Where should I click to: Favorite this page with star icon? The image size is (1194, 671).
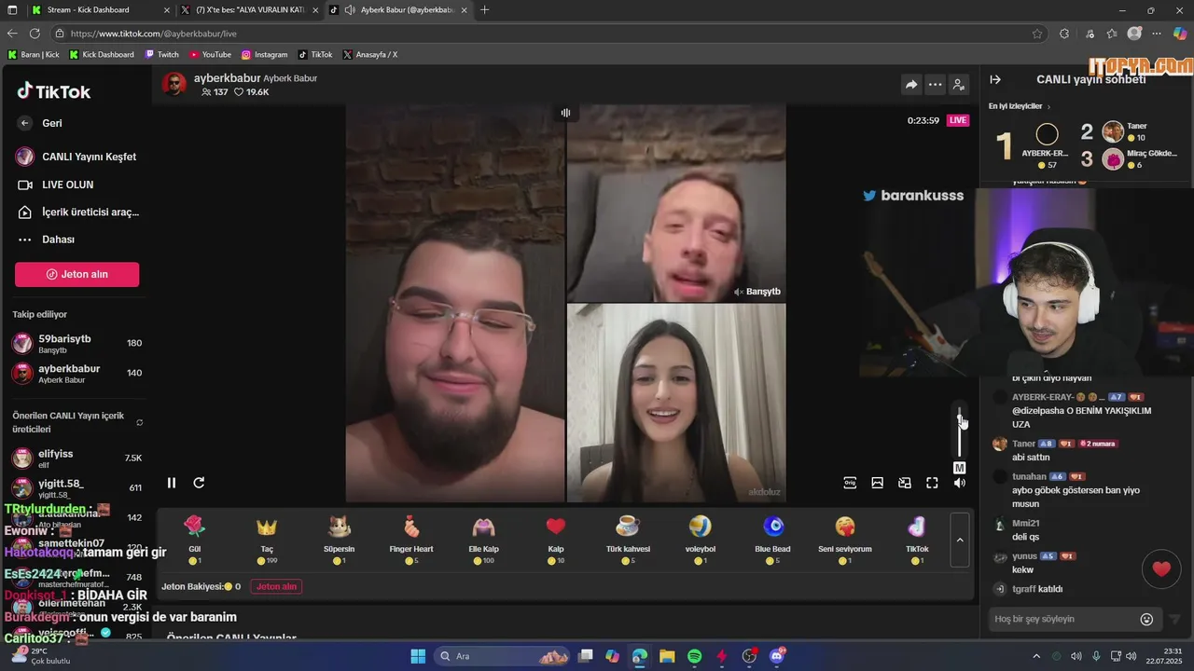coord(1037,34)
